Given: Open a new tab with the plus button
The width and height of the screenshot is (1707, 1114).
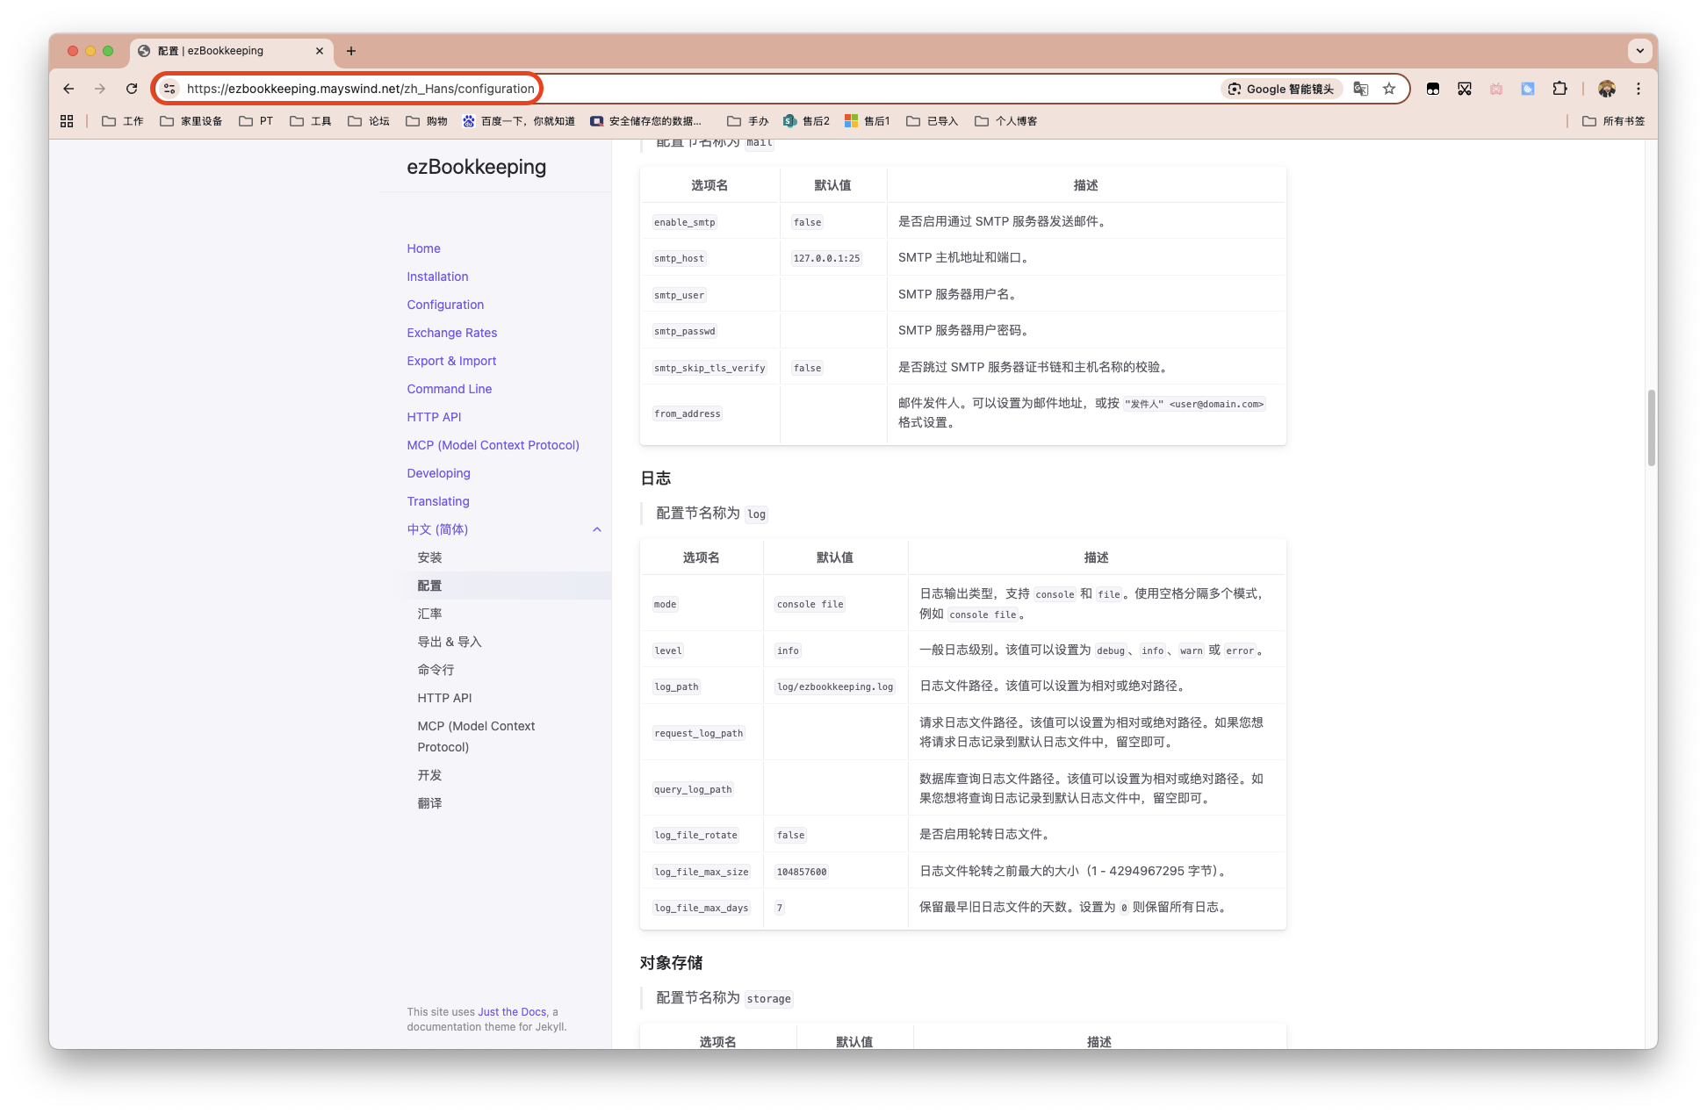Looking at the screenshot, I should click(x=351, y=51).
